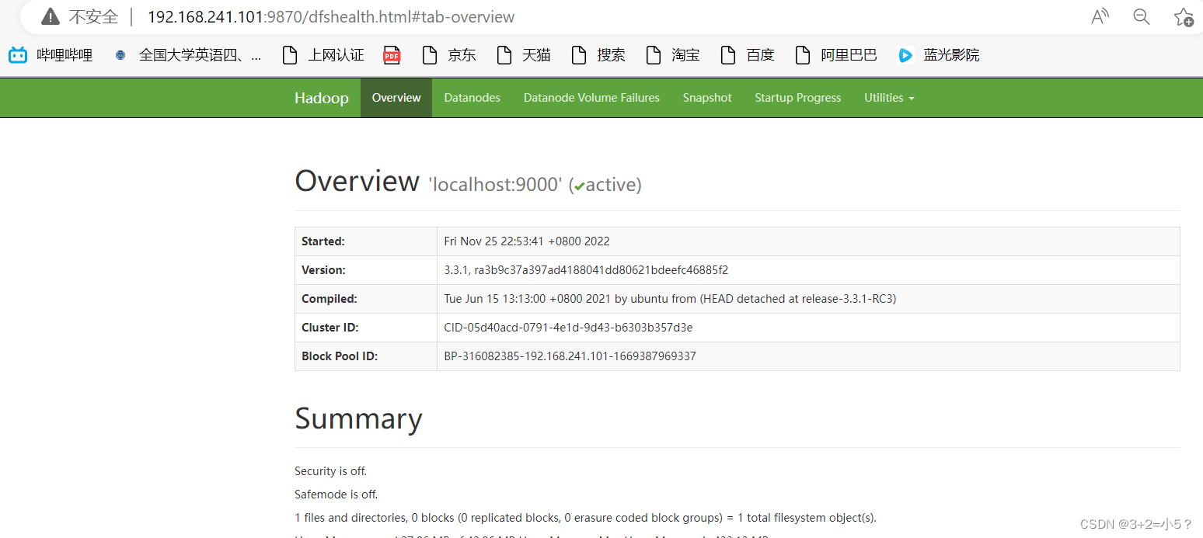Viewport: 1203px width, 538px height.
Task: Click the '1 files and directories' summary line
Action: point(585,518)
